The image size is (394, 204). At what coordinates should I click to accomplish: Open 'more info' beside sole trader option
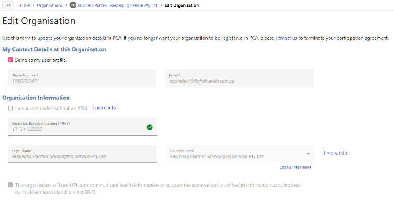pos(106,108)
